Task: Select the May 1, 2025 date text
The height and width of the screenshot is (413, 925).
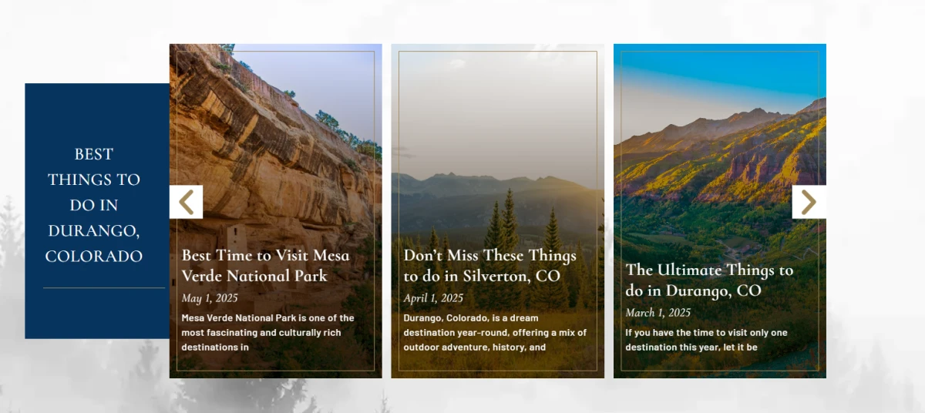Action: pyautogui.click(x=210, y=298)
